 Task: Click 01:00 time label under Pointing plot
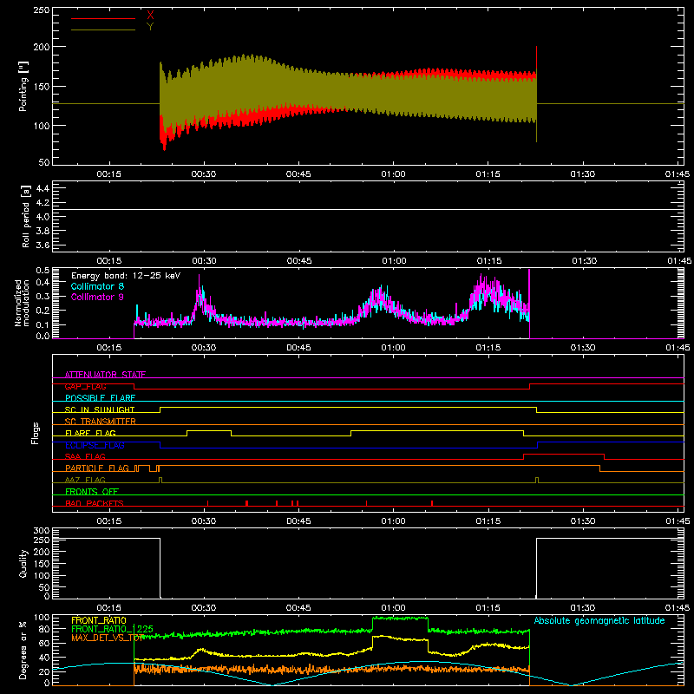click(393, 174)
